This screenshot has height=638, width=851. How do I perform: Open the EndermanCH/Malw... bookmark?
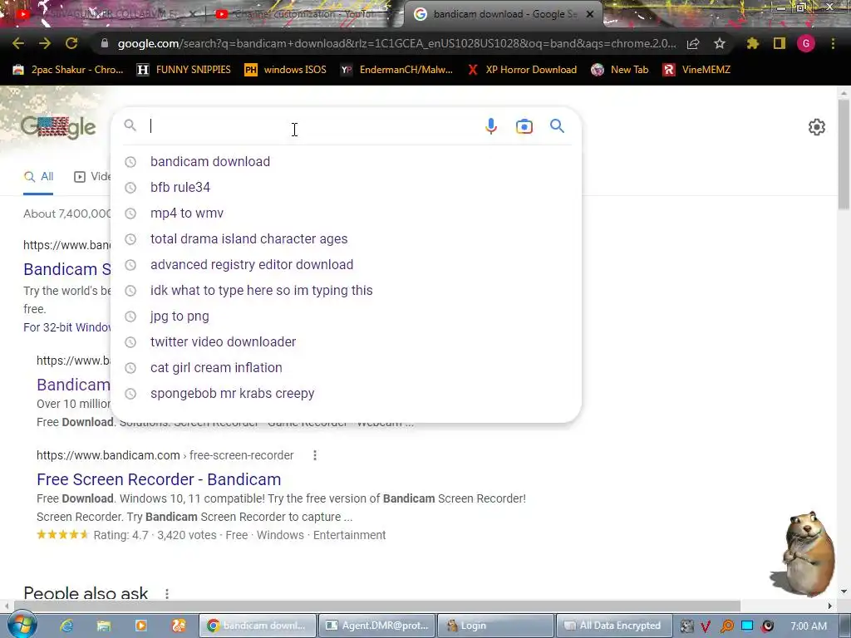[x=396, y=70]
